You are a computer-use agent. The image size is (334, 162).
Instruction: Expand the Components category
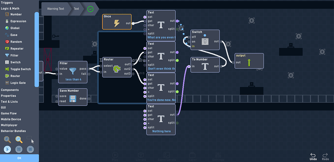[x=10, y=90]
